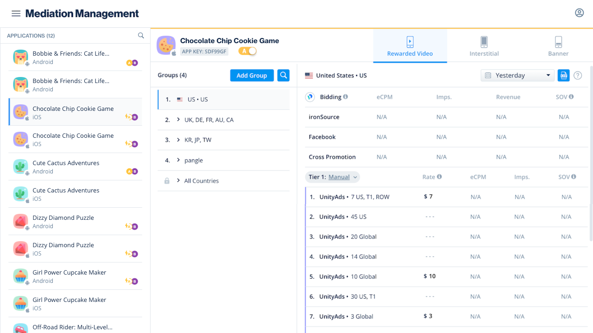Click A/B badge on Girl Power Cupcake Maker Android
593x333 pixels.
[132, 281]
